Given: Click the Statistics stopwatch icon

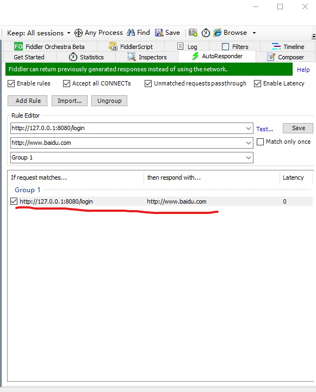Looking at the screenshot, I should (x=73, y=57).
